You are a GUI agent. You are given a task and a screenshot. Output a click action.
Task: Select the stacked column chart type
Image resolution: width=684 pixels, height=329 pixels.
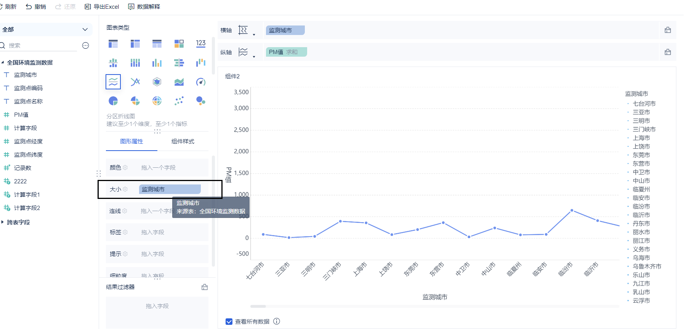point(135,63)
